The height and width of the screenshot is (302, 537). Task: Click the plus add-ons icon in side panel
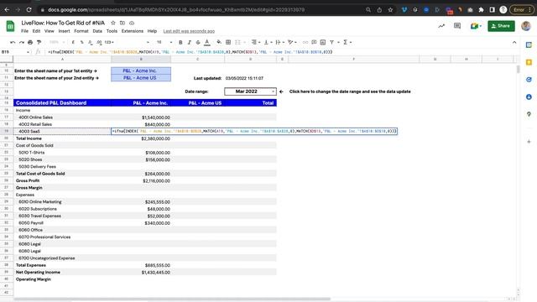click(x=529, y=142)
